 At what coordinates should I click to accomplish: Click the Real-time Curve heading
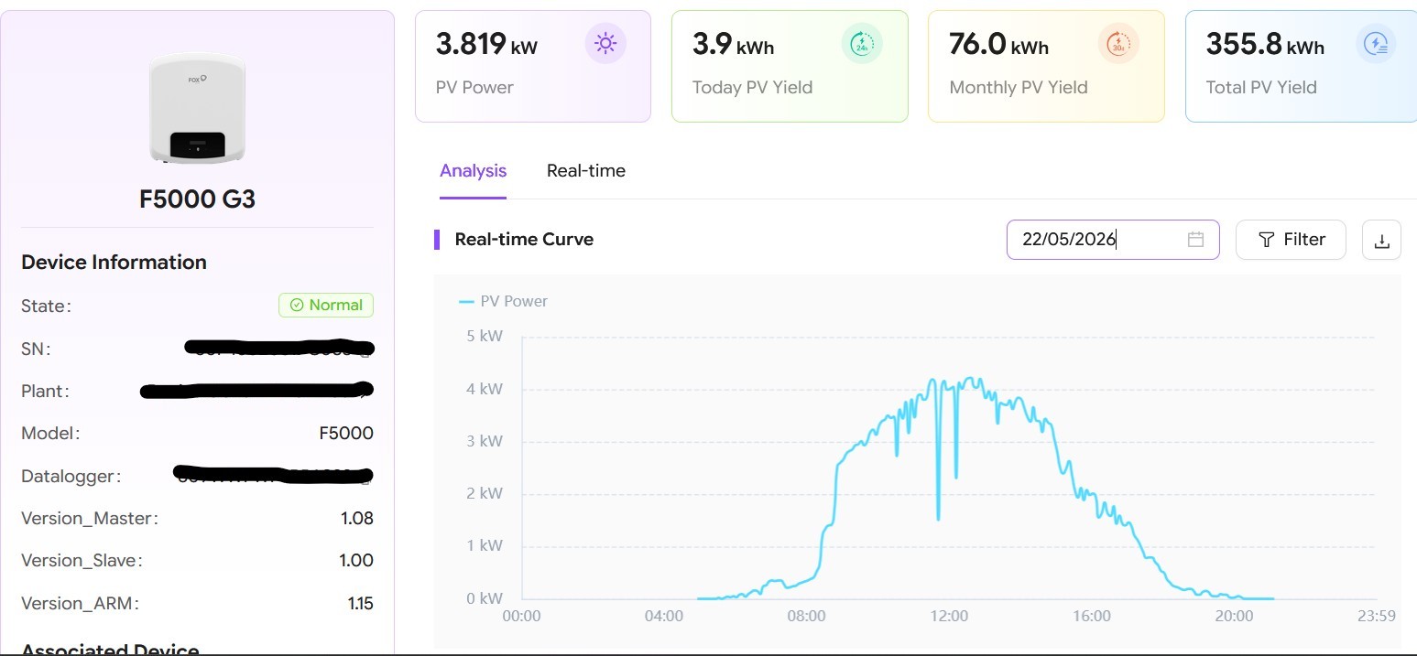[x=524, y=240]
